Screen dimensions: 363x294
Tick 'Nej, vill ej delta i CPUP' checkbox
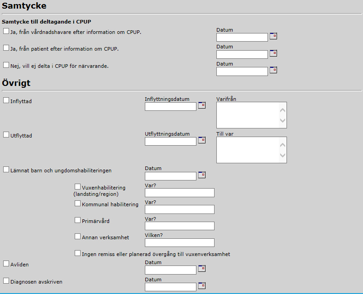[6, 65]
